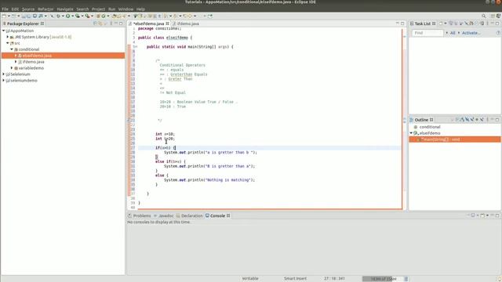Screen dimensions: 502x282
Task: Open the Run button dropdown arrow
Action: pos(73,16)
